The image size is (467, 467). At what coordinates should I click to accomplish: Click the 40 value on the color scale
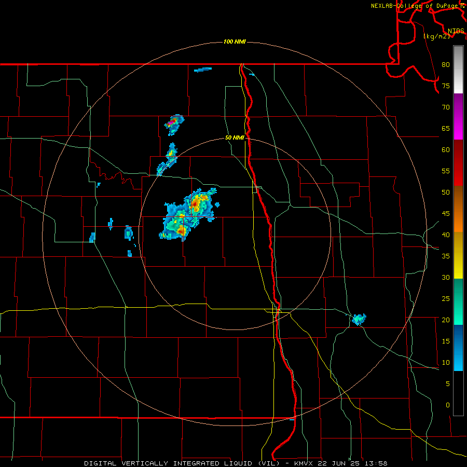pyautogui.click(x=446, y=235)
